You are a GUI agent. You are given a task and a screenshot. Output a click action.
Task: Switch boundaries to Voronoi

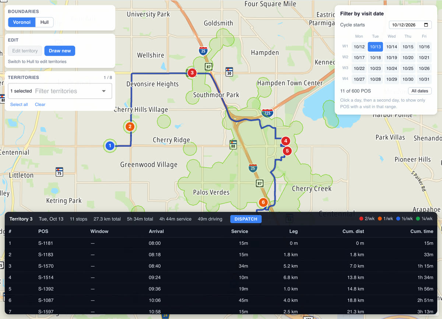(x=22, y=22)
